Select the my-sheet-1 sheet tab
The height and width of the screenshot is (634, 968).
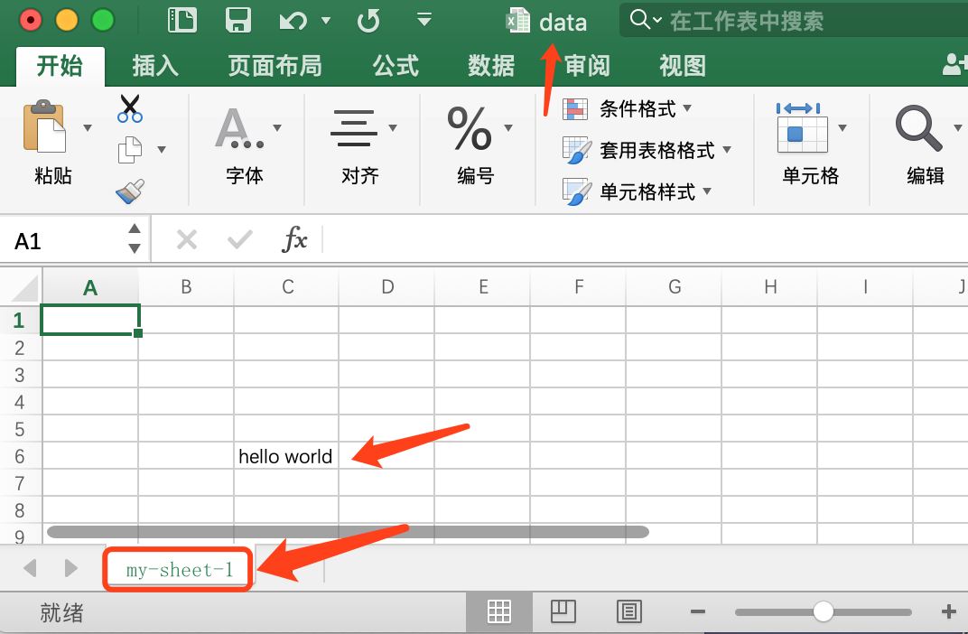pos(179,570)
